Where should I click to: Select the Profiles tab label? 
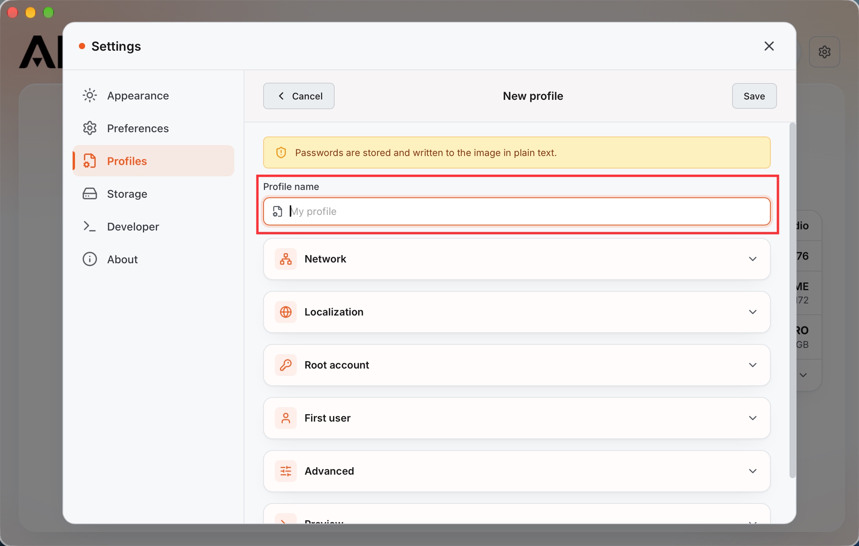click(127, 161)
